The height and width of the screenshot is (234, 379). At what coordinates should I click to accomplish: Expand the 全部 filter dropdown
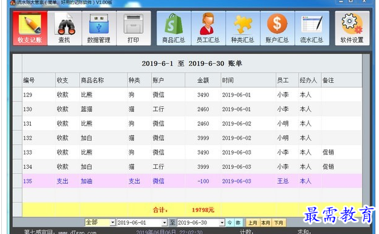tap(112, 222)
